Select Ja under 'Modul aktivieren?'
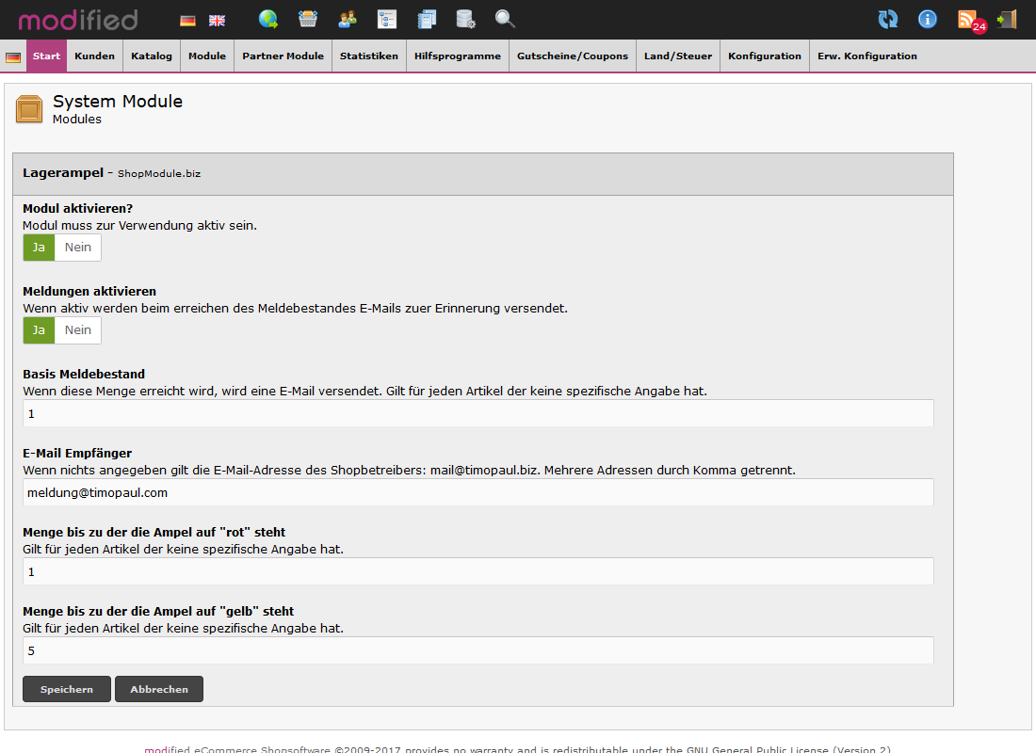Image resolution: width=1036 pixels, height=753 pixels. point(39,248)
